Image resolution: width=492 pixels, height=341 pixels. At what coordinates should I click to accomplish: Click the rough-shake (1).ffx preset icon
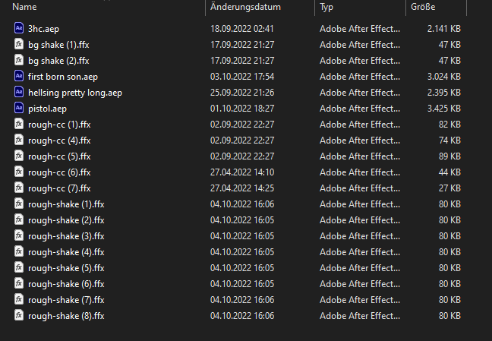(19, 204)
